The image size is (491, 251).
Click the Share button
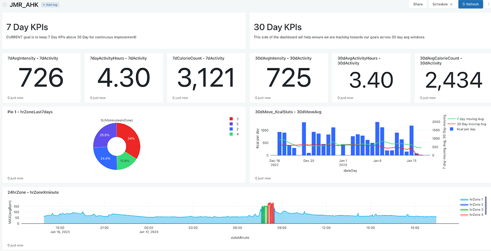click(x=417, y=4)
